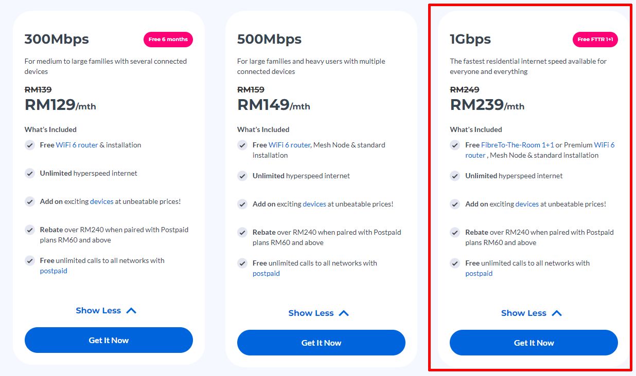Collapse the 300Mbps plan with Show Less
This screenshot has width=636, height=376.
click(107, 310)
